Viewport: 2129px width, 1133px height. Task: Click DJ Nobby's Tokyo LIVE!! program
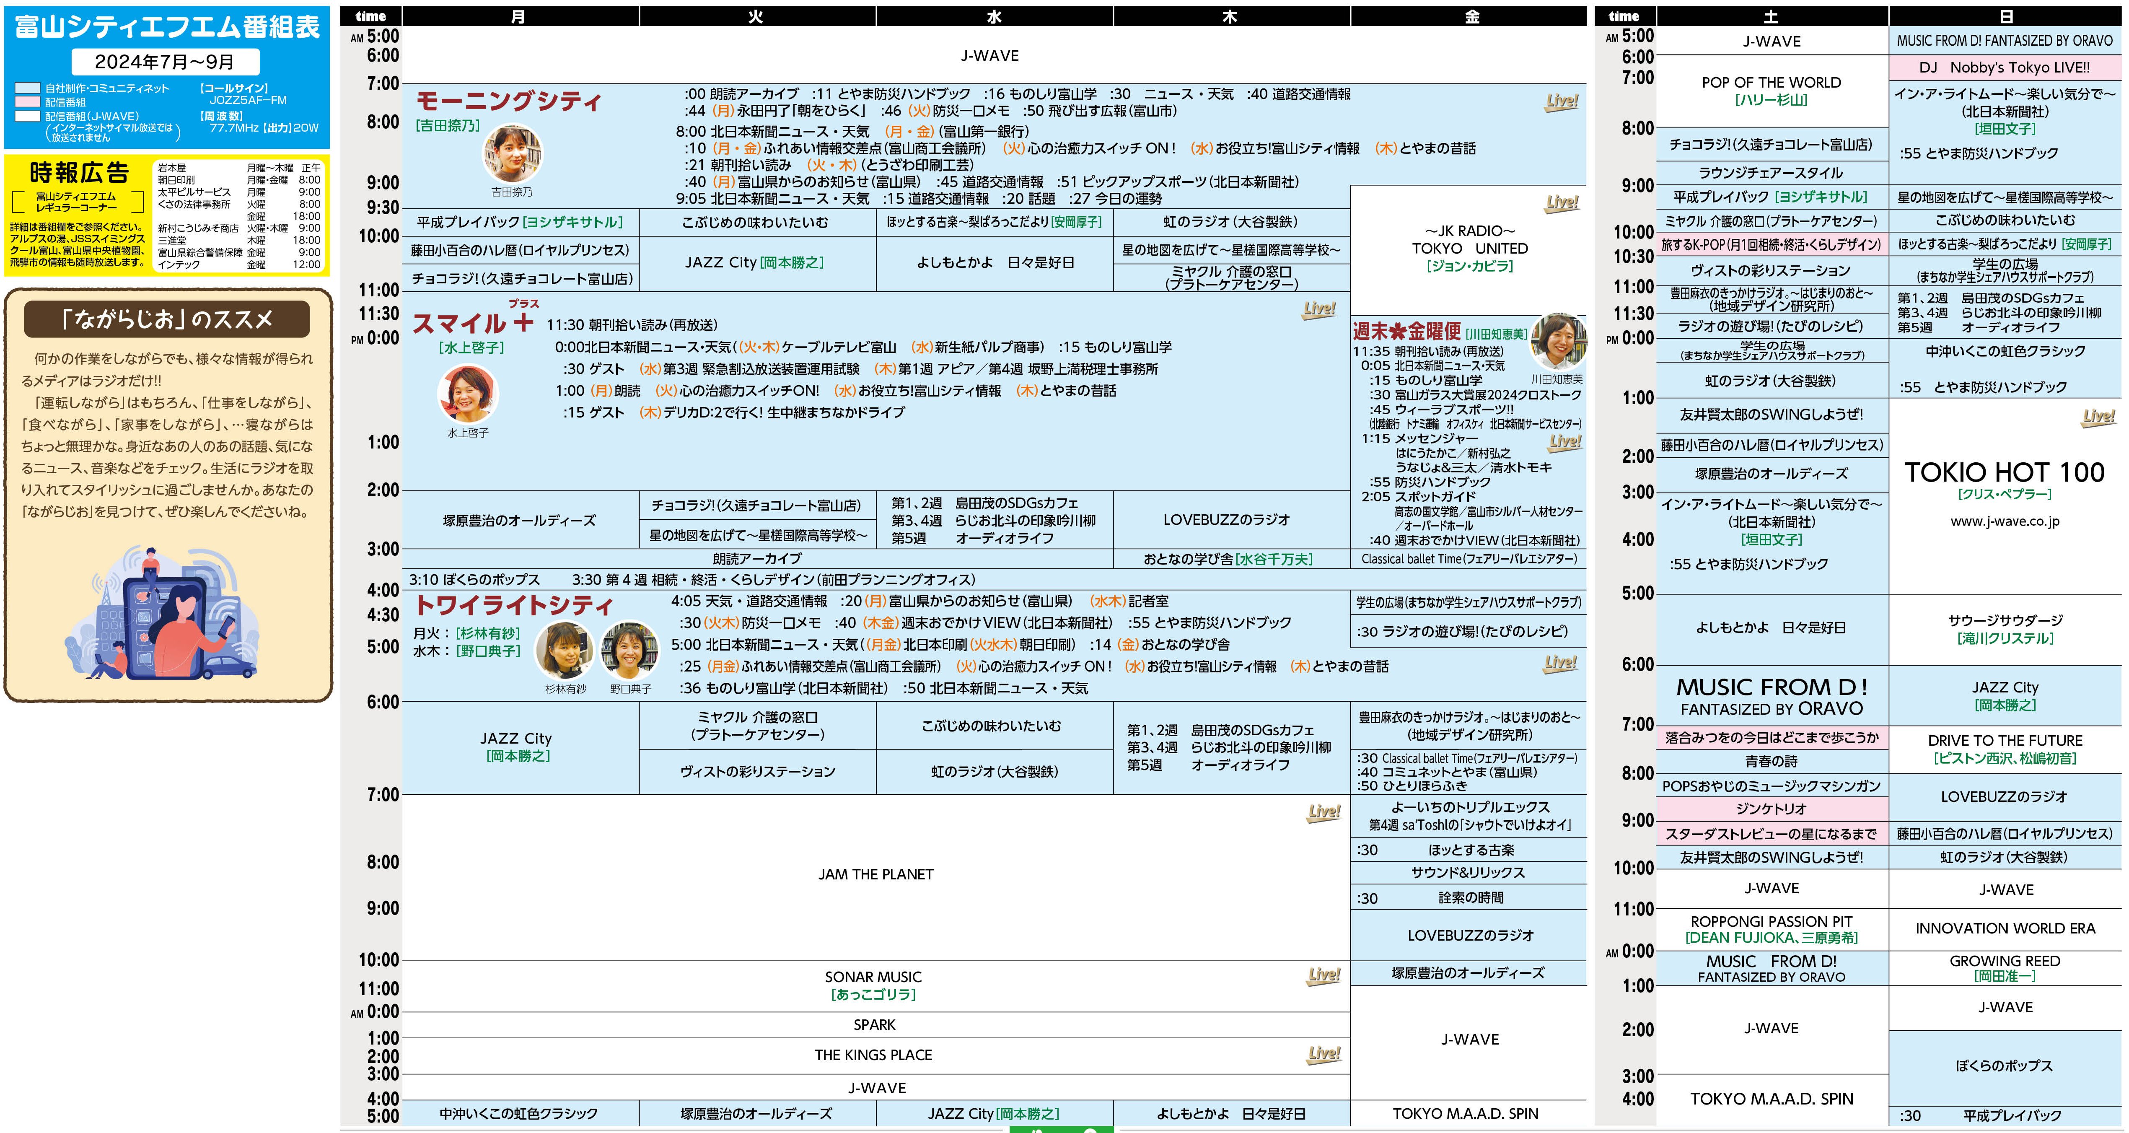[x=2005, y=68]
